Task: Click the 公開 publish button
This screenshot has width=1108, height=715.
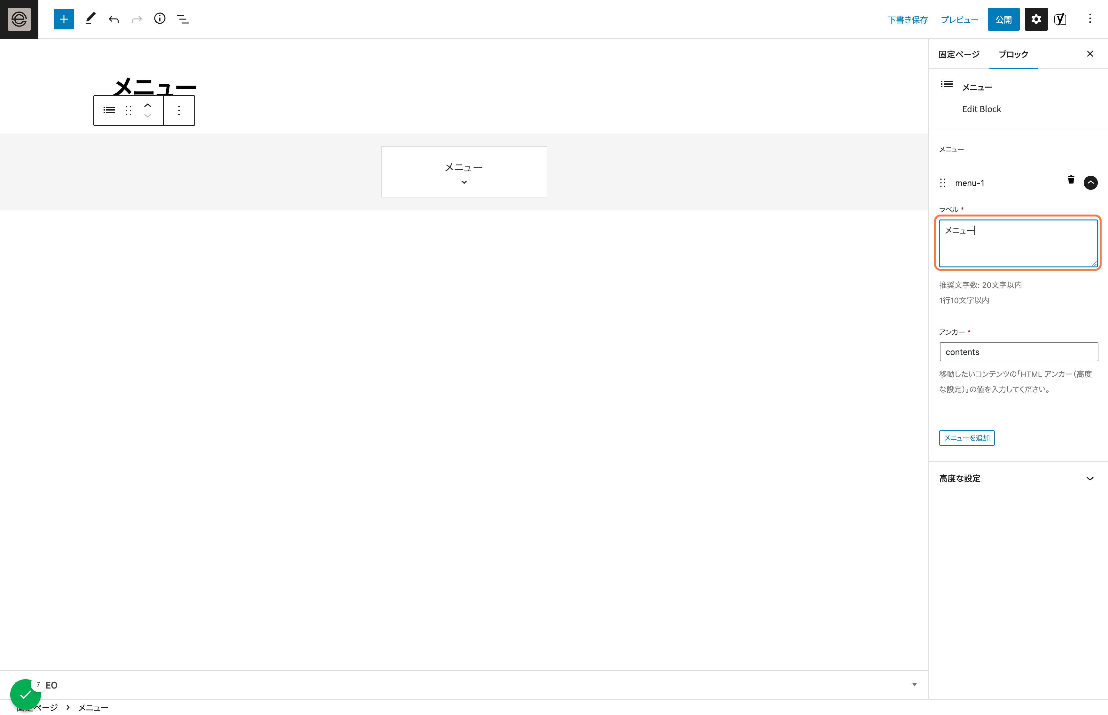Action: tap(1003, 19)
